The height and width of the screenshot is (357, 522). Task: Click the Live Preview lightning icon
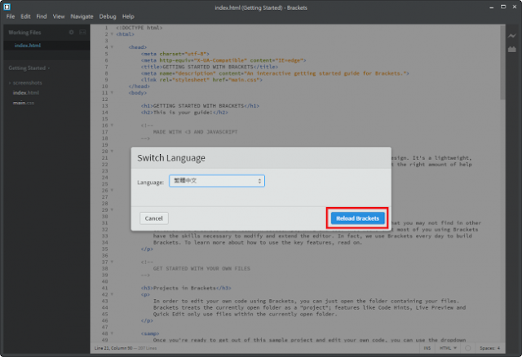click(x=512, y=36)
